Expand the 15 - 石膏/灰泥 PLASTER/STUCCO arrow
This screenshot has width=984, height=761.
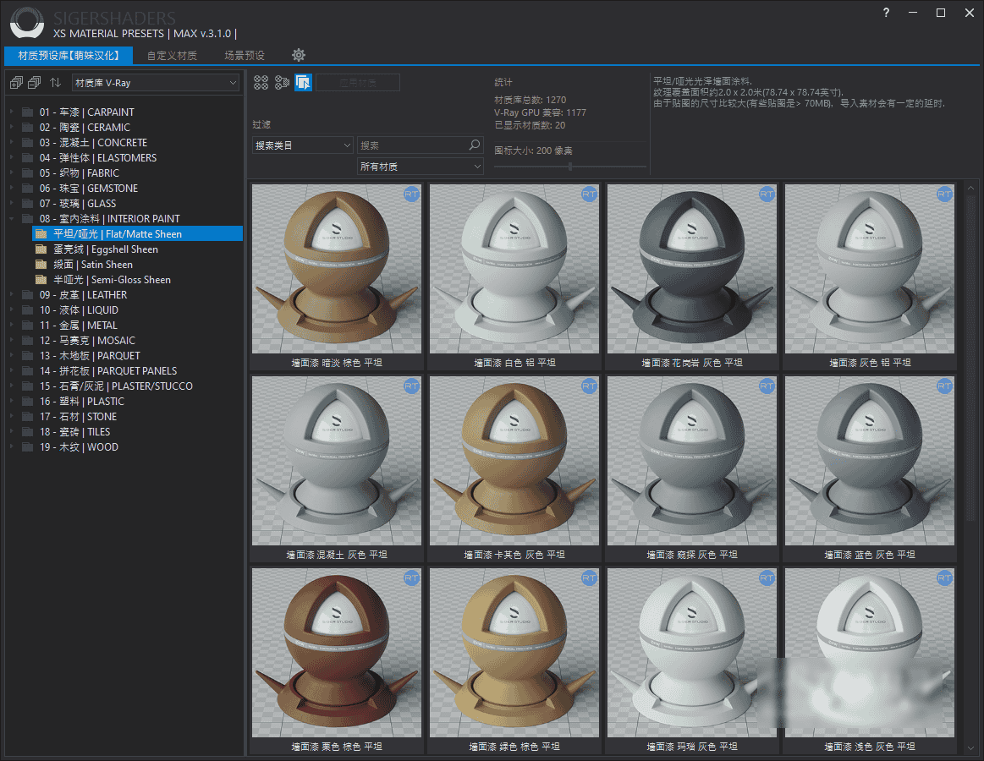[x=12, y=386]
